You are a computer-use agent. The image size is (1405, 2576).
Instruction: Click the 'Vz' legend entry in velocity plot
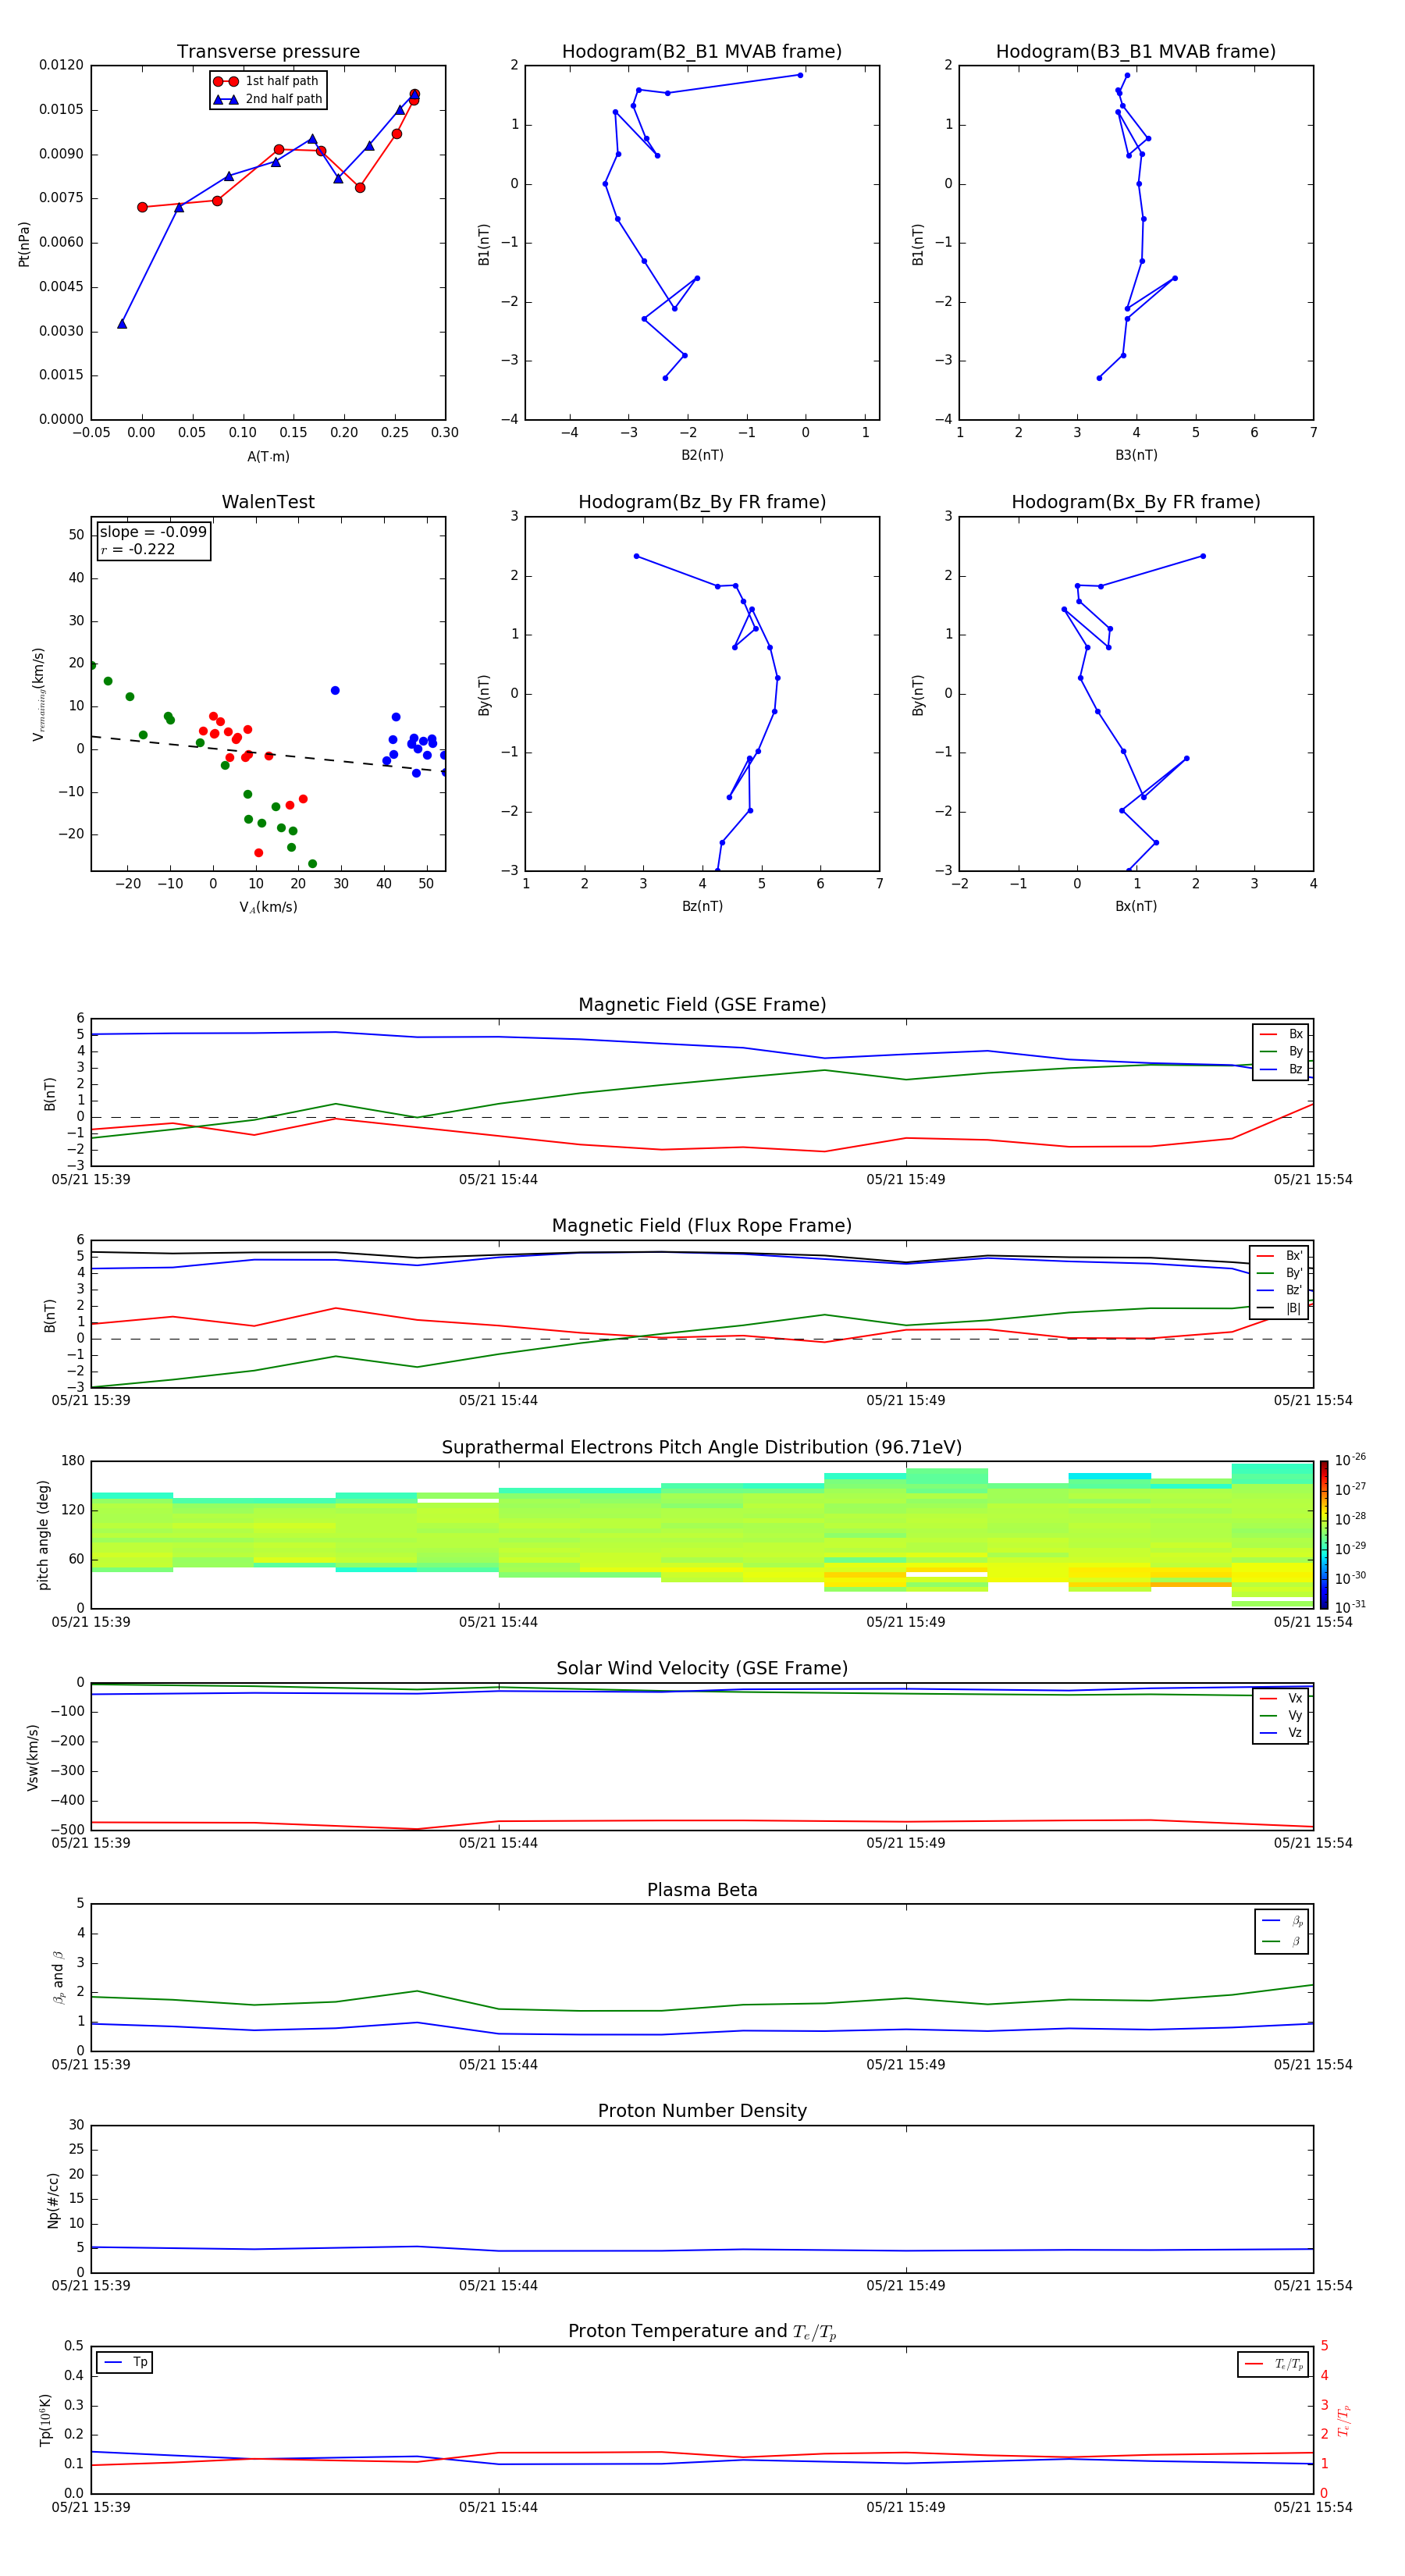pos(1282,1733)
